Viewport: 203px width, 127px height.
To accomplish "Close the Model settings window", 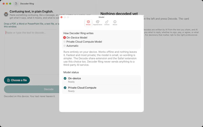I will [x=61, y=17].
